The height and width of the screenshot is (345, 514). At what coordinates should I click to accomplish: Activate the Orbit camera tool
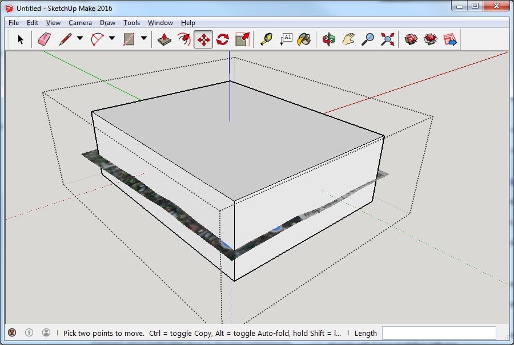[x=328, y=39]
